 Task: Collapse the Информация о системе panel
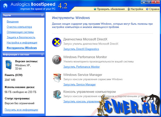click(42, 55)
